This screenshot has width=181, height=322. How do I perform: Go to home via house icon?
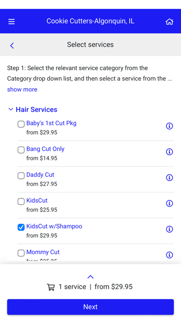click(x=169, y=21)
